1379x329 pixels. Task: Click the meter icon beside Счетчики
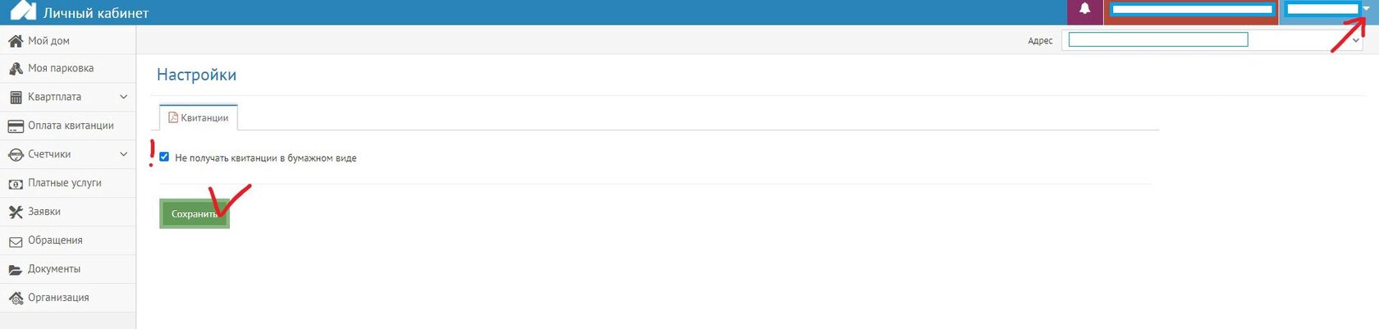15,154
